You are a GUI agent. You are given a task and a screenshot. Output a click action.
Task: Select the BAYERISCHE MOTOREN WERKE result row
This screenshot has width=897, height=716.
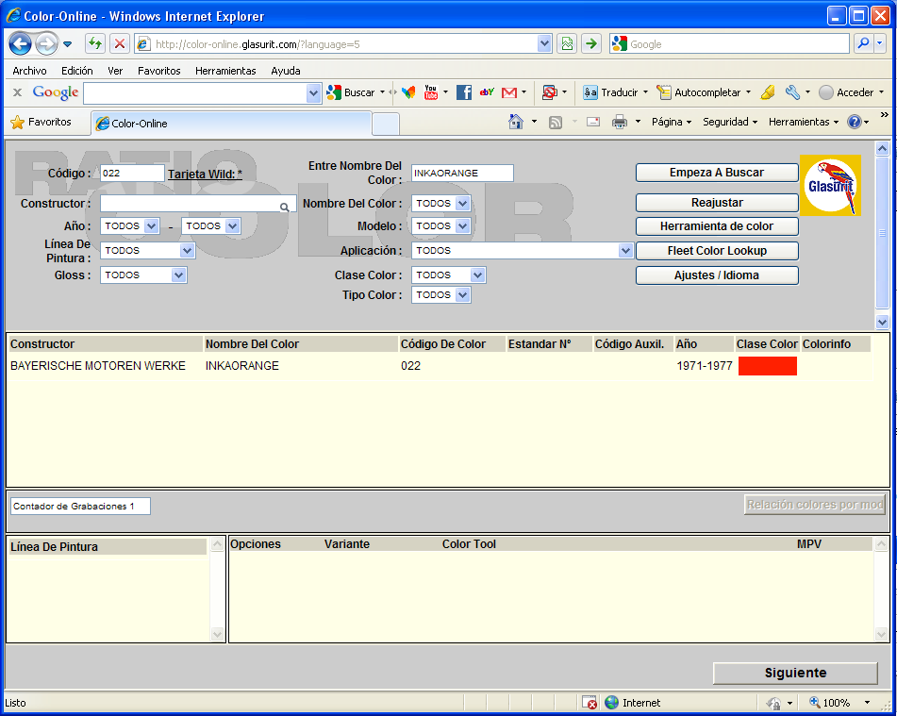439,366
